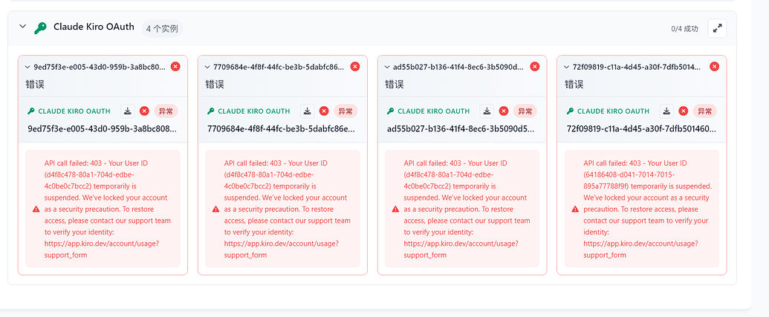Click red error icon in 7709684e card header
The height and width of the screenshot is (317, 769).
click(x=356, y=66)
